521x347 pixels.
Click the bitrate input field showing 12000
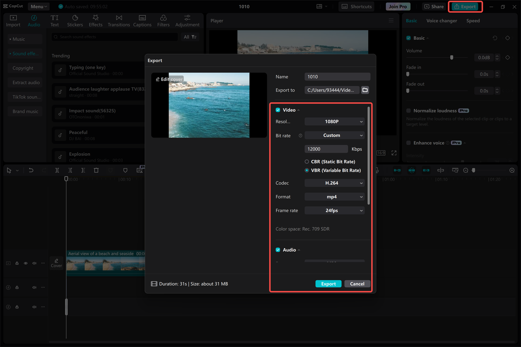[x=326, y=148]
